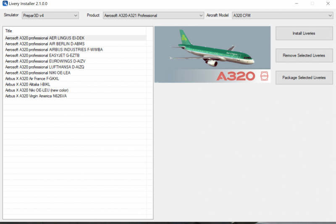Click the Remove Selected Liveries button
This screenshot has height=224, width=336.
[x=304, y=55]
